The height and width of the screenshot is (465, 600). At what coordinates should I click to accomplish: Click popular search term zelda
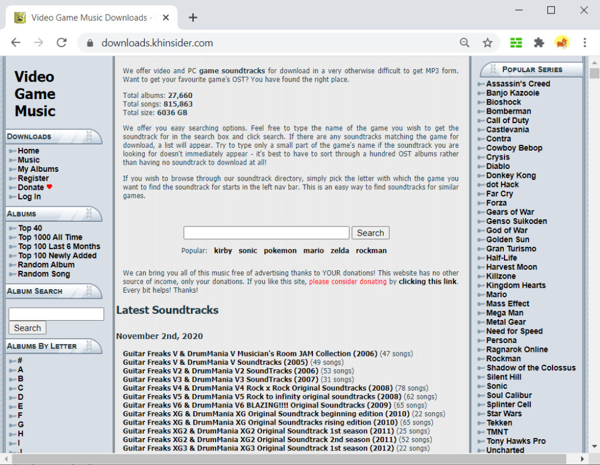click(x=340, y=250)
